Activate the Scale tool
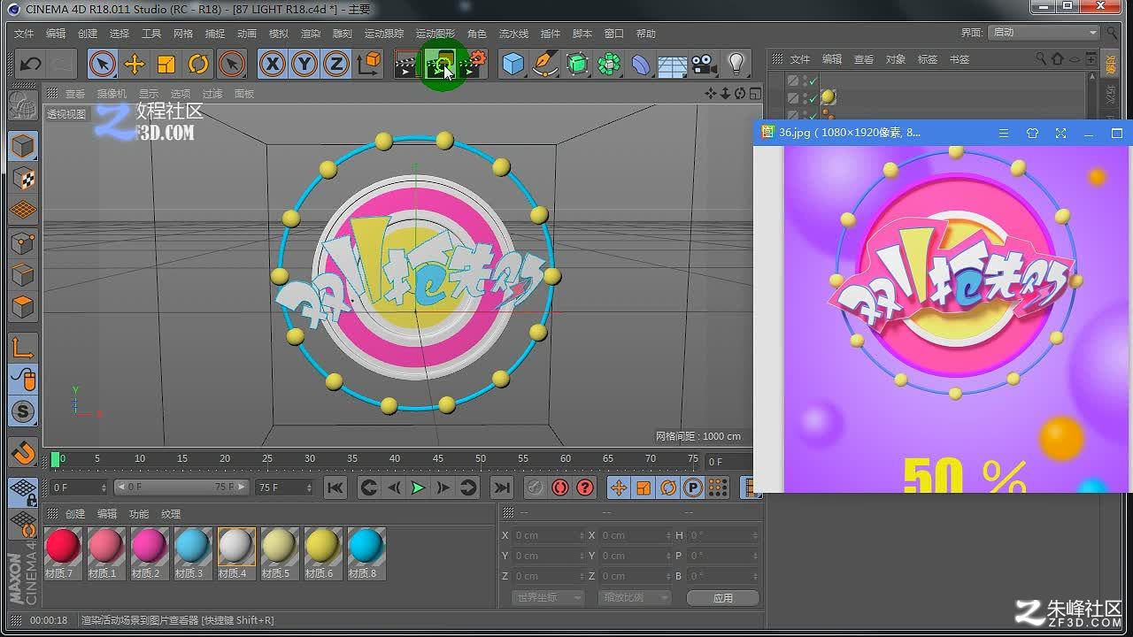 (x=166, y=64)
